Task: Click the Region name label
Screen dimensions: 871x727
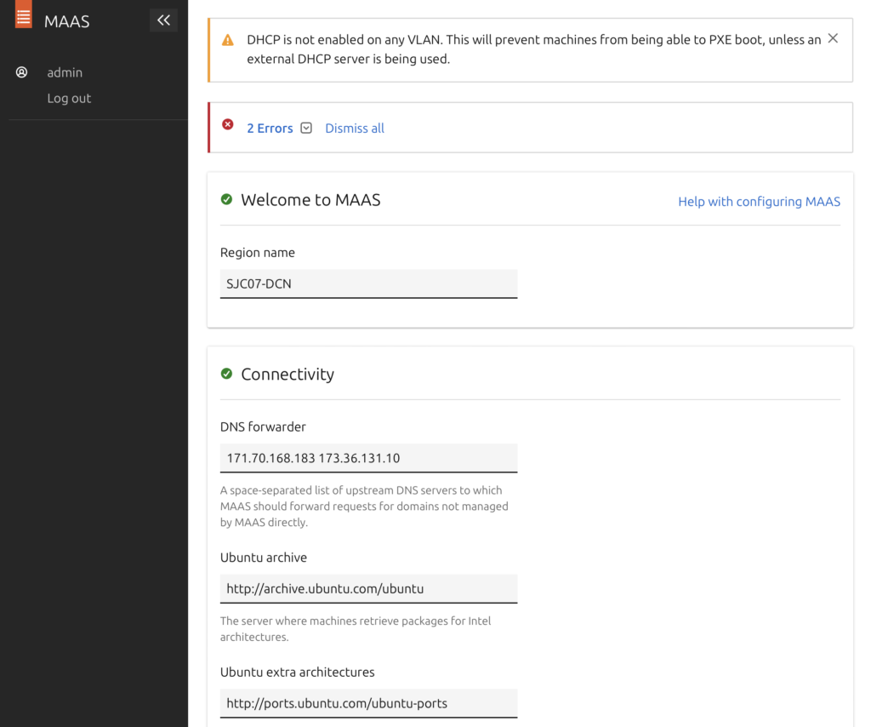Action: click(x=257, y=253)
